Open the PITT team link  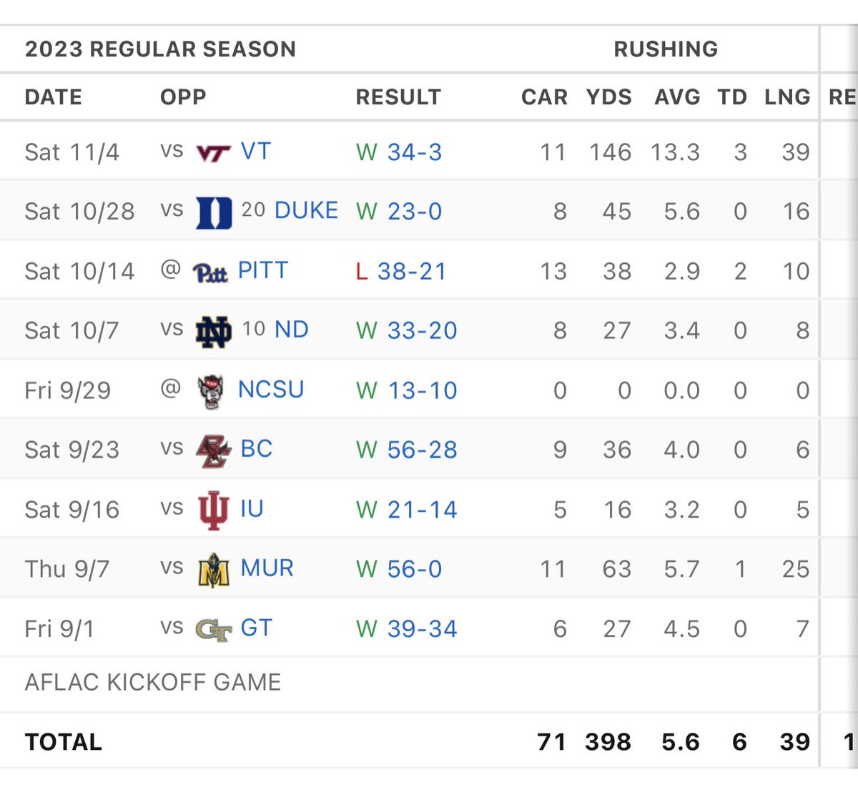263,270
